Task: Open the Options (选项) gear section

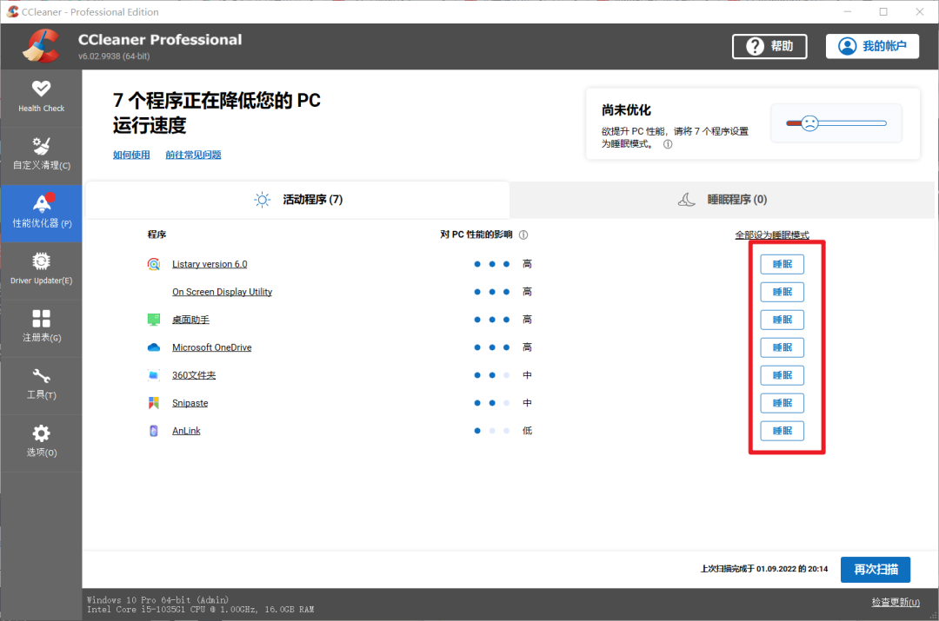Action: click(42, 442)
